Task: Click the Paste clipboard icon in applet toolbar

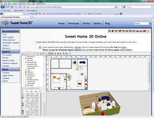Action: (43, 54)
